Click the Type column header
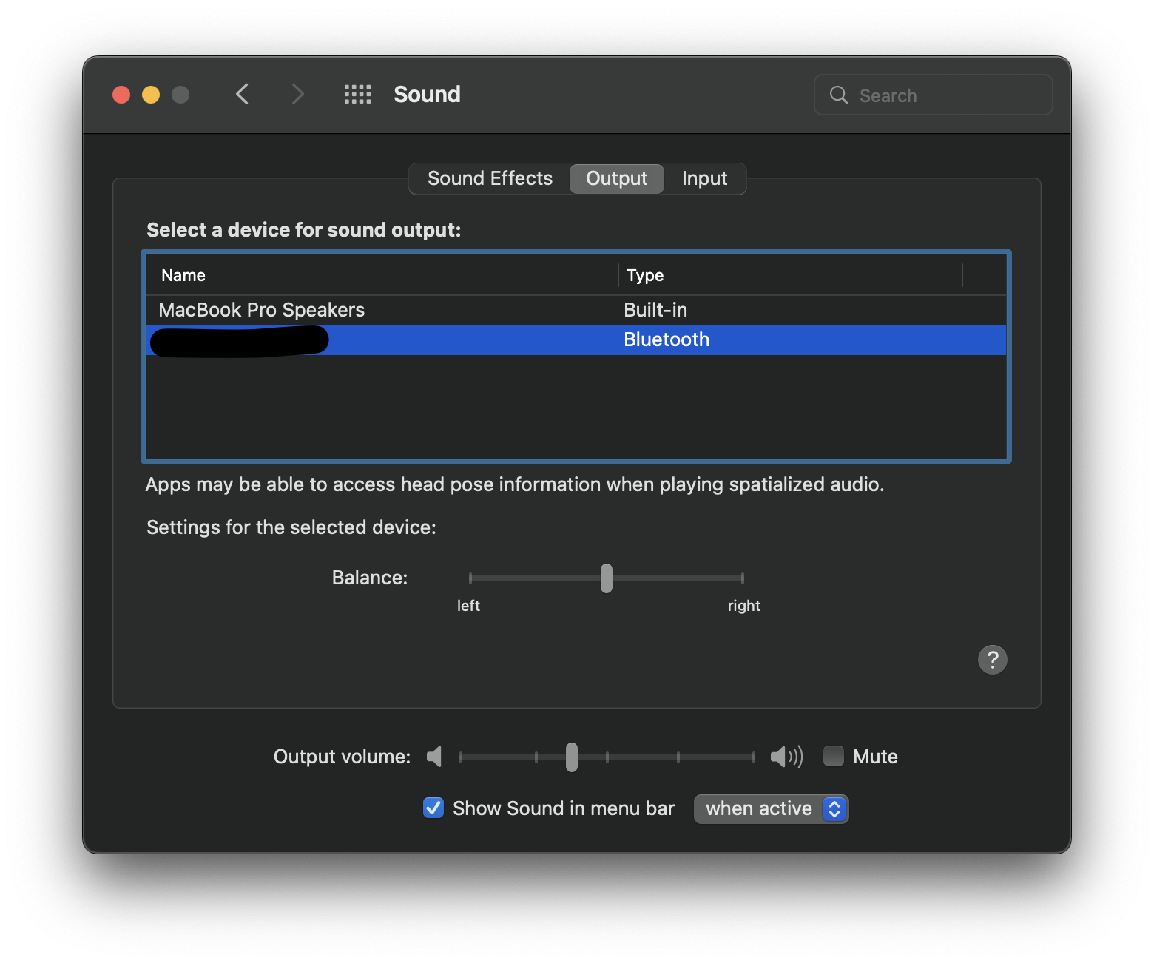Viewport: 1154px width, 963px height. pyautogui.click(x=645, y=275)
